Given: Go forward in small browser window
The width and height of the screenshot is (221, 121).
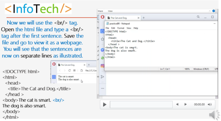Looking at the screenshot, I should click(x=64, y=71).
